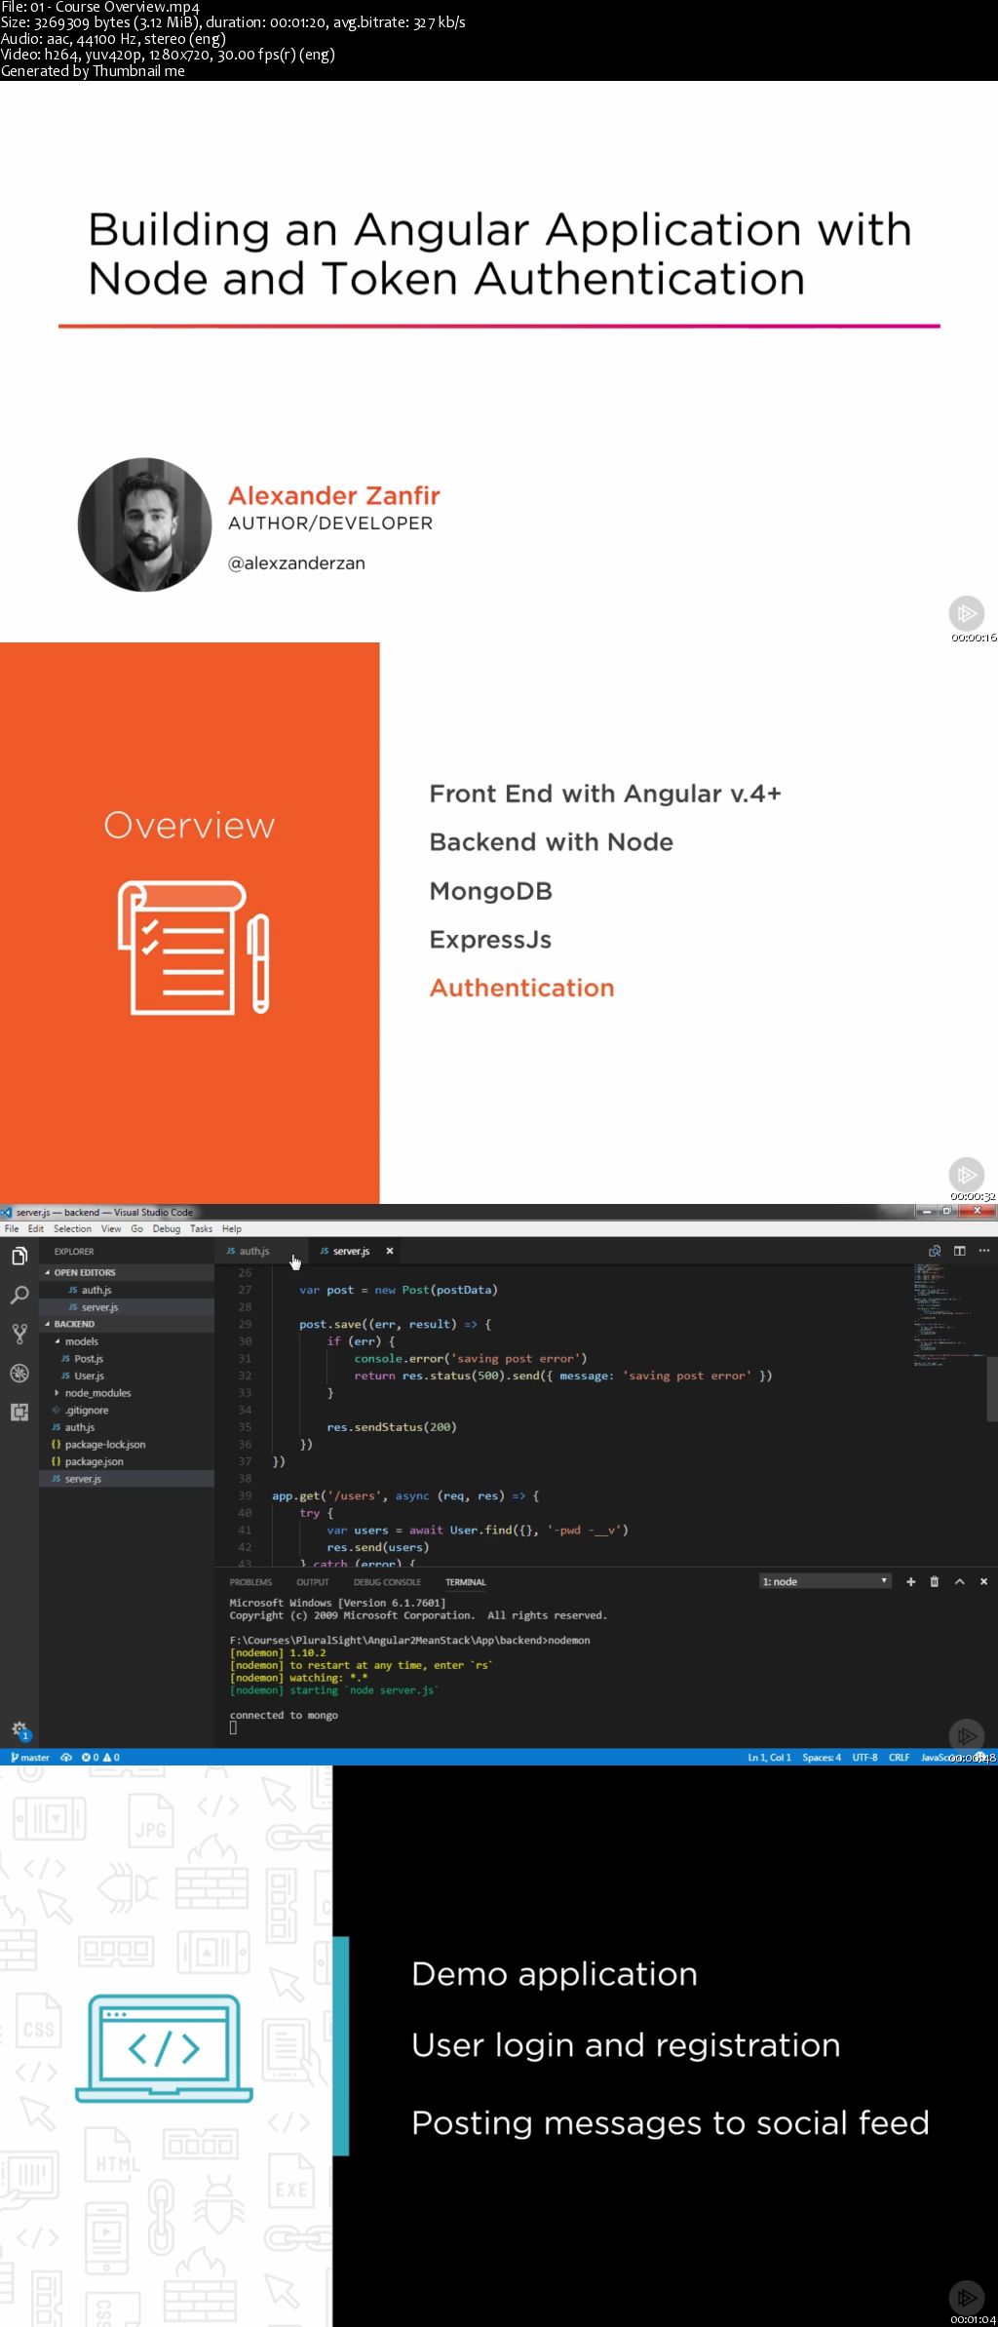998x2327 pixels.
Task: Open the Explorer files icon in activity bar
Action: tap(19, 1257)
